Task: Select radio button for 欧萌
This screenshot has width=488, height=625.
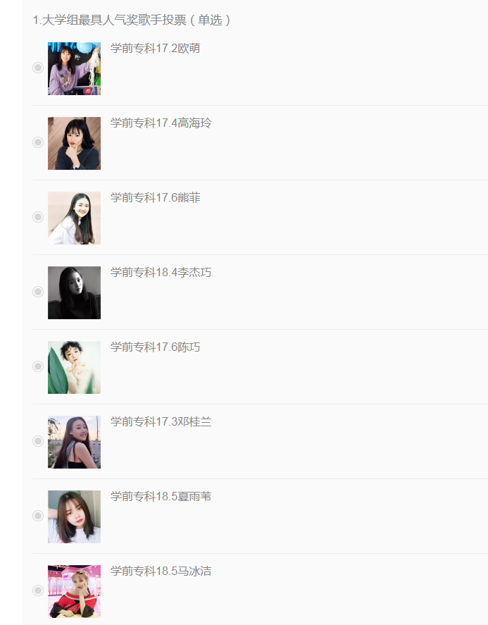Action: point(38,68)
